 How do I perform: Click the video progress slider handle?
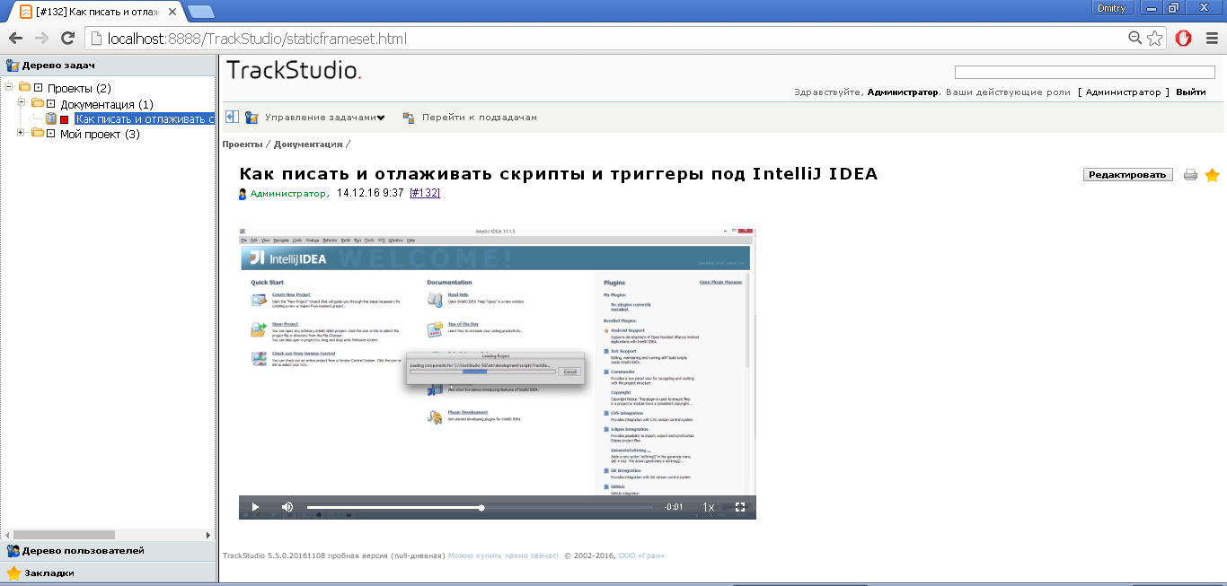click(x=481, y=508)
